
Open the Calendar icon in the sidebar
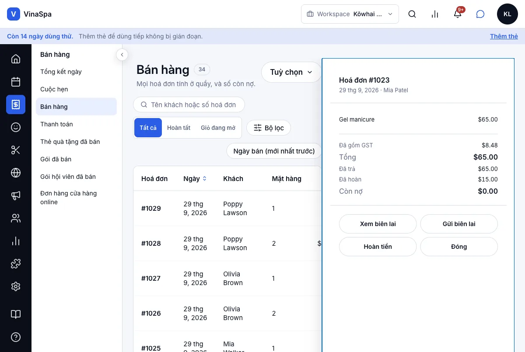[16, 82]
